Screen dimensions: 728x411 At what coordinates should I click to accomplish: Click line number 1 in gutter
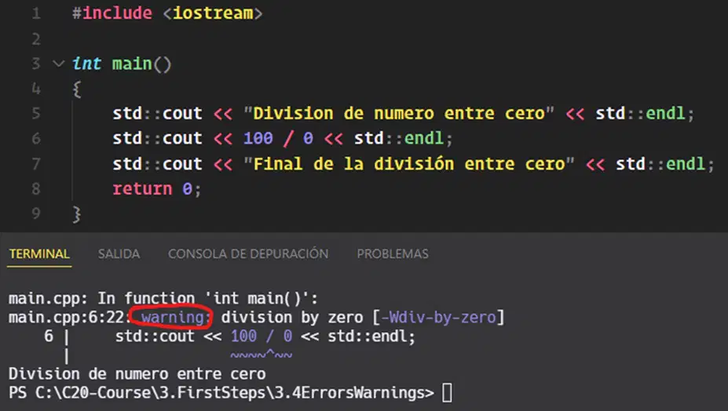(36, 13)
